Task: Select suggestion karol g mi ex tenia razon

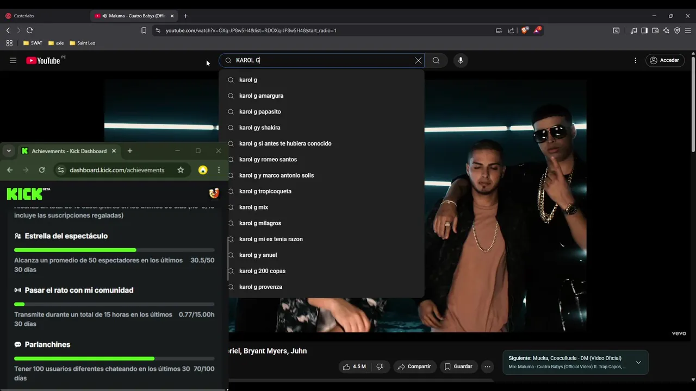Action: click(x=321, y=239)
